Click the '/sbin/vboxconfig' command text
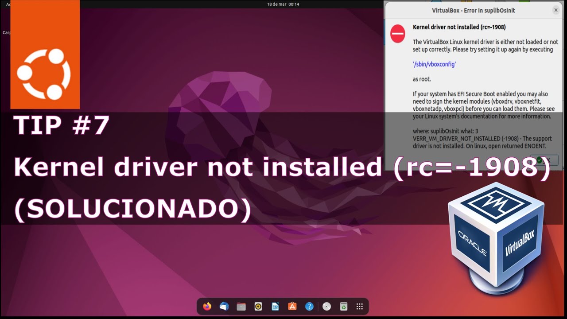 coord(434,64)
